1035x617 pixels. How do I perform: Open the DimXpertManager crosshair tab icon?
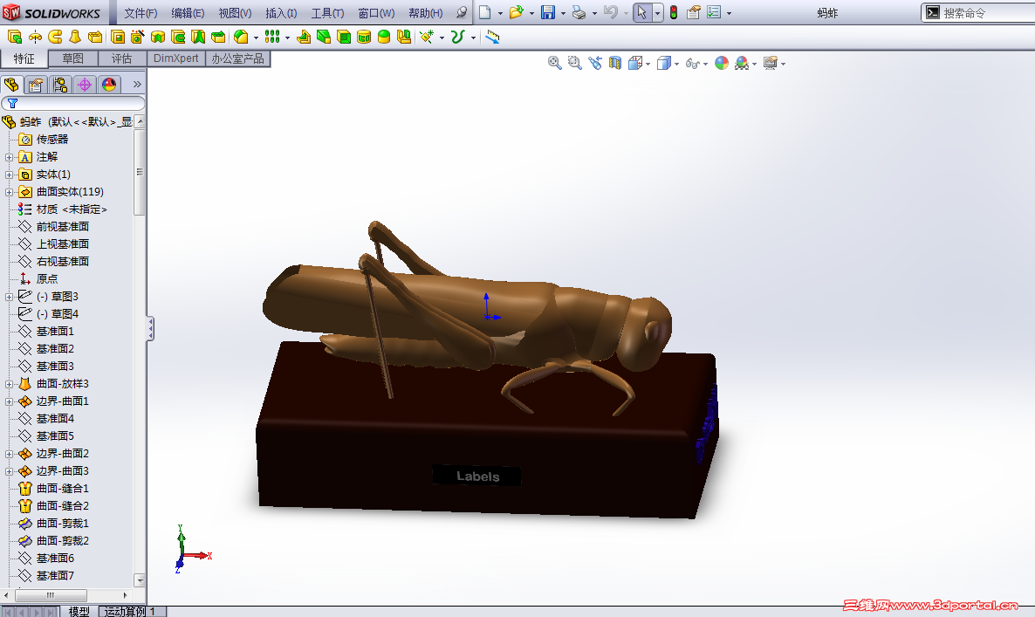(x=85, y=85)
